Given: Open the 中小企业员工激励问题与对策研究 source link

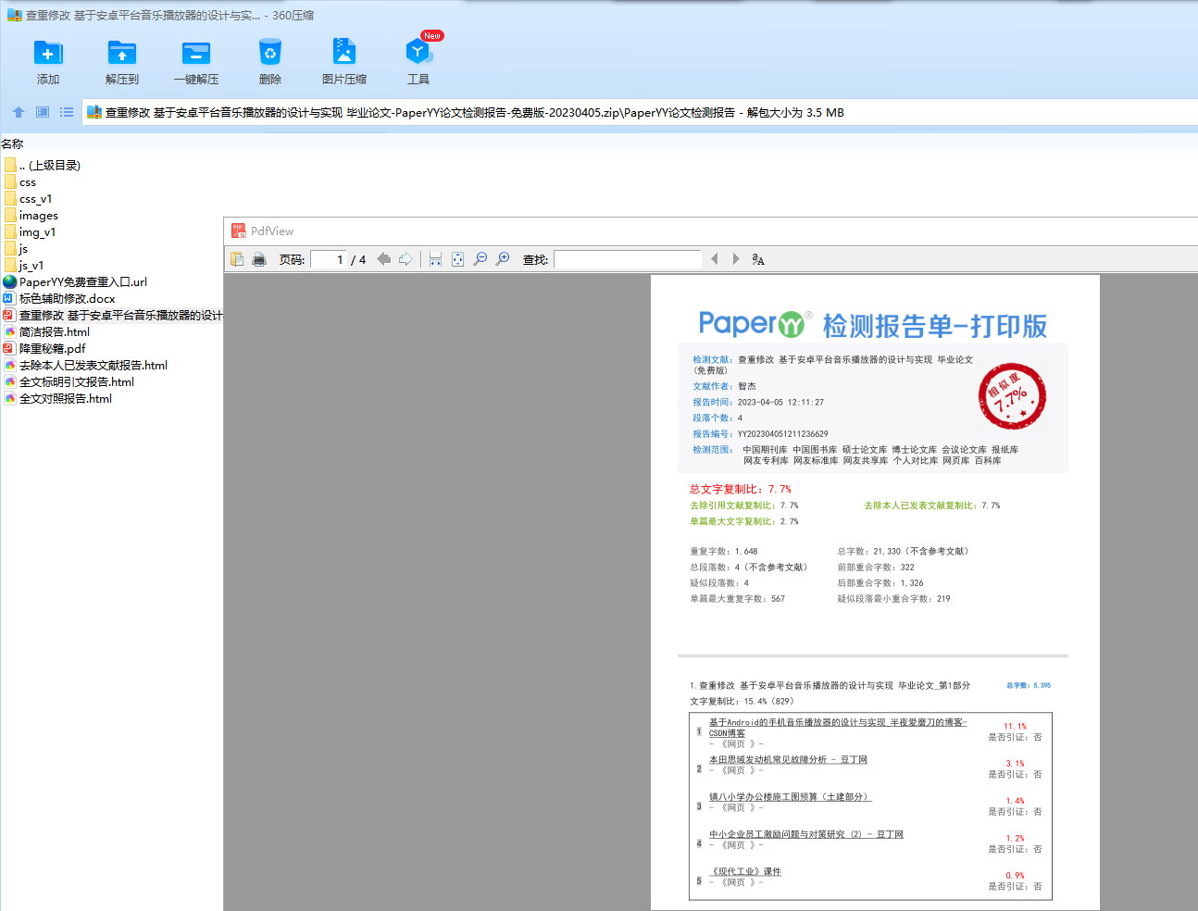Looking at the screenshot, I should 806,834.
